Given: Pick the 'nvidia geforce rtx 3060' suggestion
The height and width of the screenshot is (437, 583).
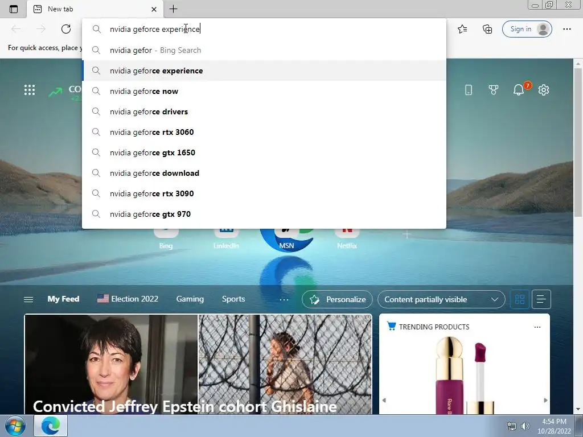Looking at the screenshot, I should coord(264,132).
